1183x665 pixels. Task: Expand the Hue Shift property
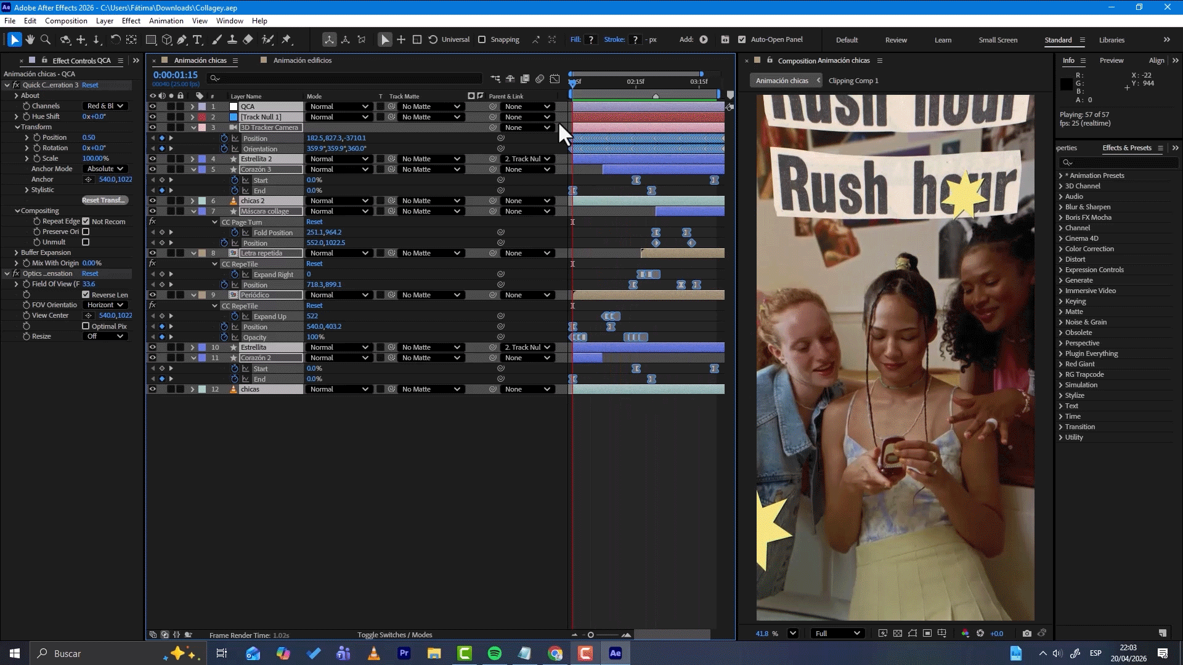(17, 116)
